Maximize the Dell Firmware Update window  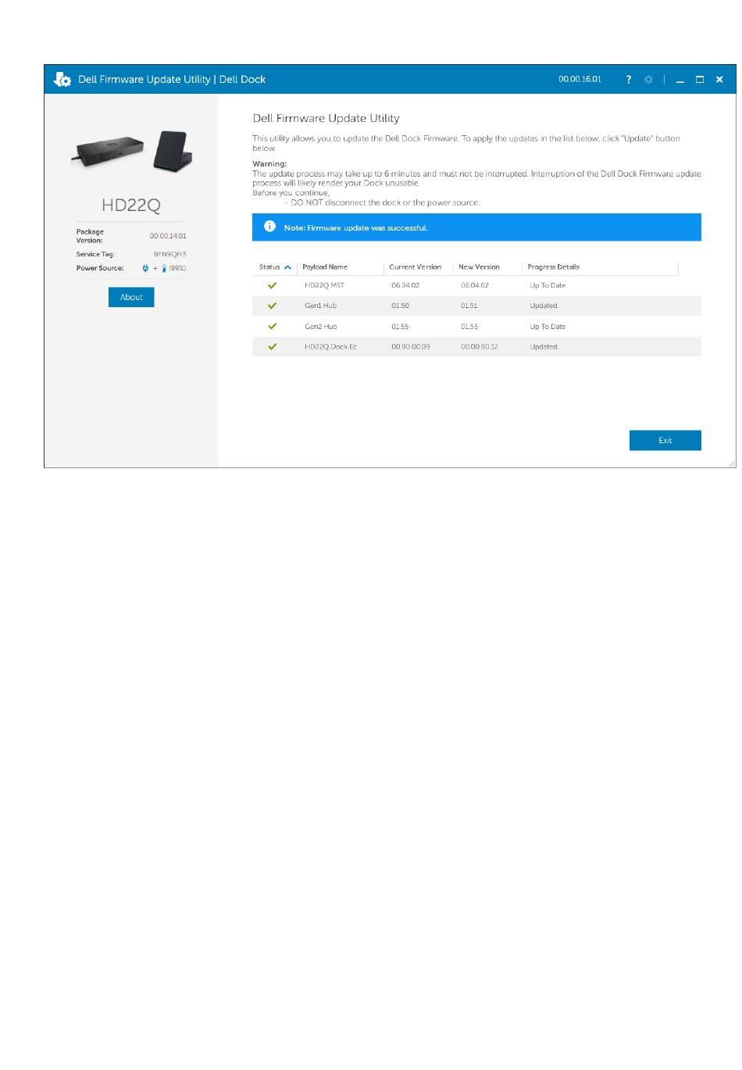click(700, 80)
